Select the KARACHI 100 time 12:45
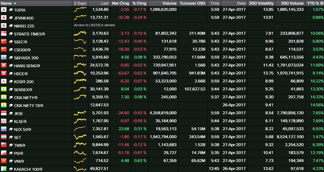324x172 pixels. click(215, 169)
